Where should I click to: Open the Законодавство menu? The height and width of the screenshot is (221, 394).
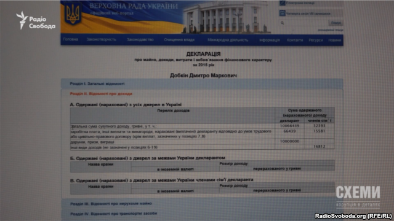click(x=140, y=39)
